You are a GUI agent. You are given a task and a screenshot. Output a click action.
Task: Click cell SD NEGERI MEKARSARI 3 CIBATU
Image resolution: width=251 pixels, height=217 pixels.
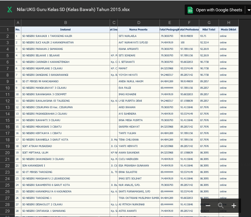(65, 127)
